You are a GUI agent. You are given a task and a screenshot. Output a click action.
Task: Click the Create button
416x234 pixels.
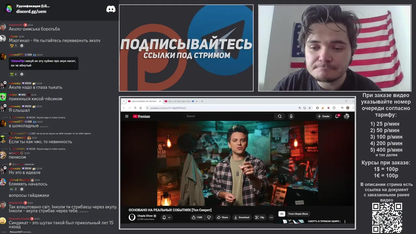(324, 116)
